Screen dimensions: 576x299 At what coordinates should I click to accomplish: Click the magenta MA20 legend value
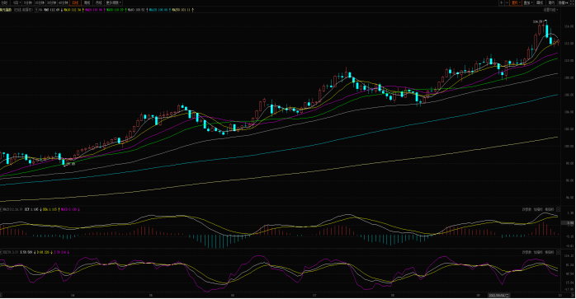coord(94,10)
